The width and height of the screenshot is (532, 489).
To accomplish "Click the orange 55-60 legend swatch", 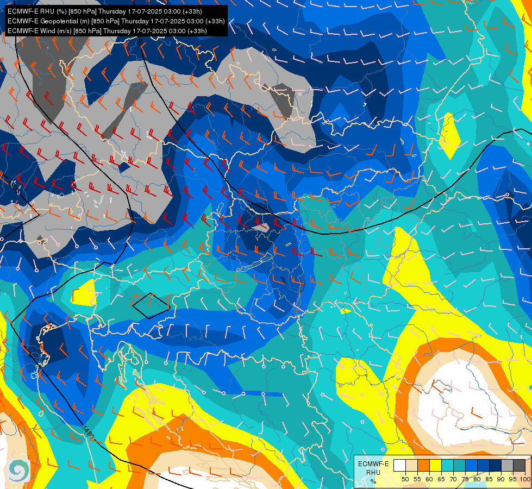I will 423,465.
